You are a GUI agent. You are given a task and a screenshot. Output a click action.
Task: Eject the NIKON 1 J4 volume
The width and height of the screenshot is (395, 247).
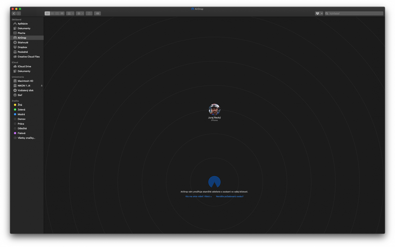click(x=42, y=86)
